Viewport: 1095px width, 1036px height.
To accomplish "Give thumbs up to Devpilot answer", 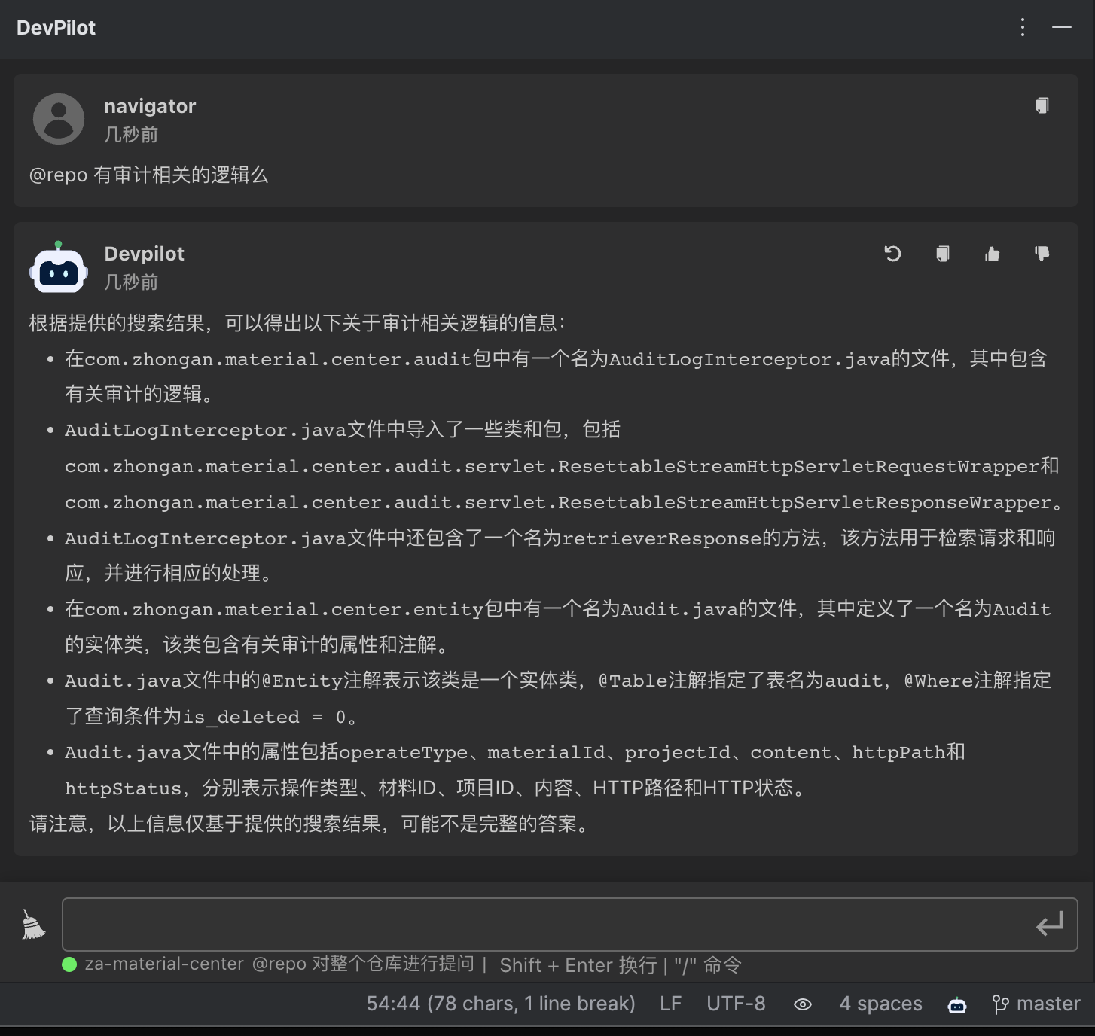I will click(x=992, y=254).
